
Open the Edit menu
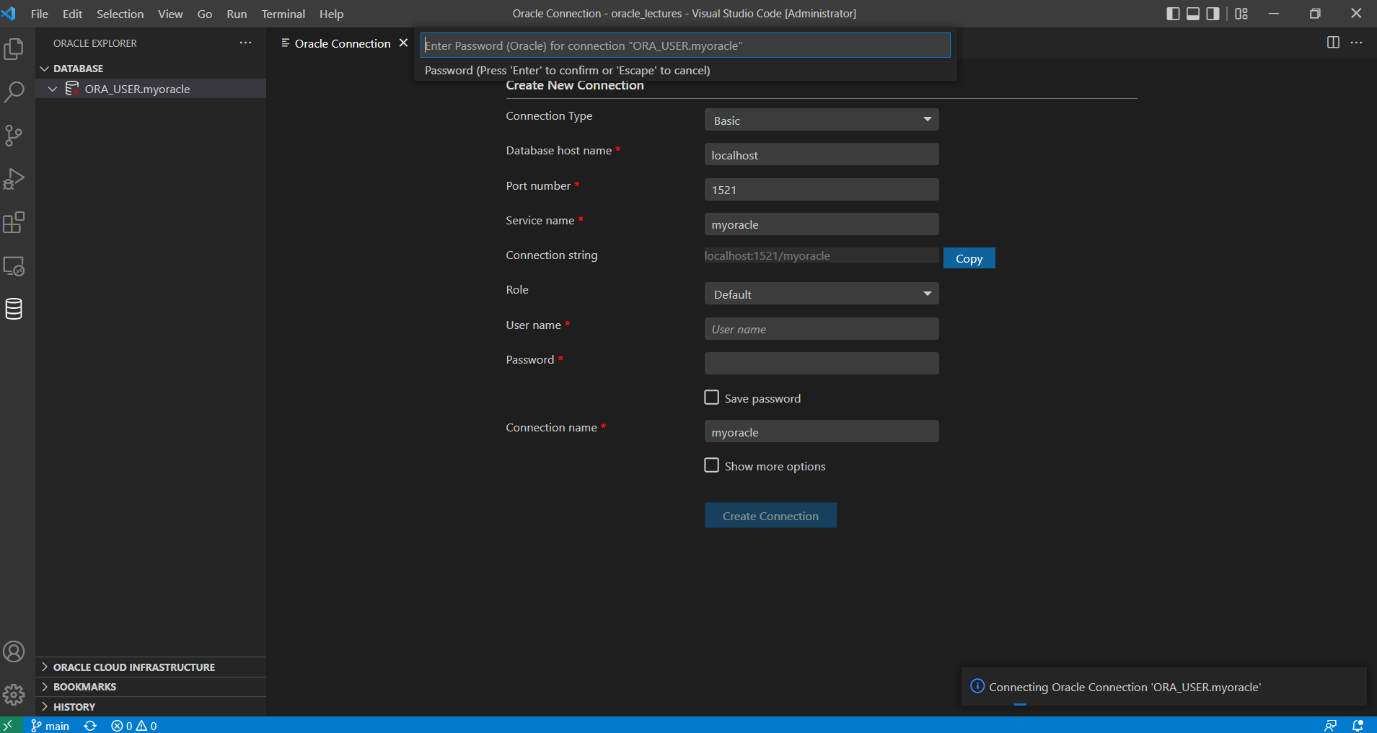pos(72,14)
